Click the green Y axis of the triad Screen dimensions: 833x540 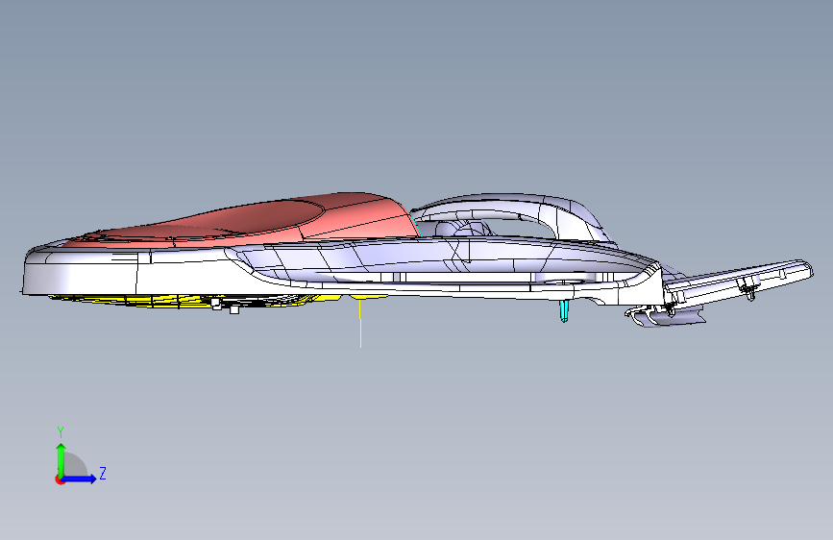click(x=61, y=460)
